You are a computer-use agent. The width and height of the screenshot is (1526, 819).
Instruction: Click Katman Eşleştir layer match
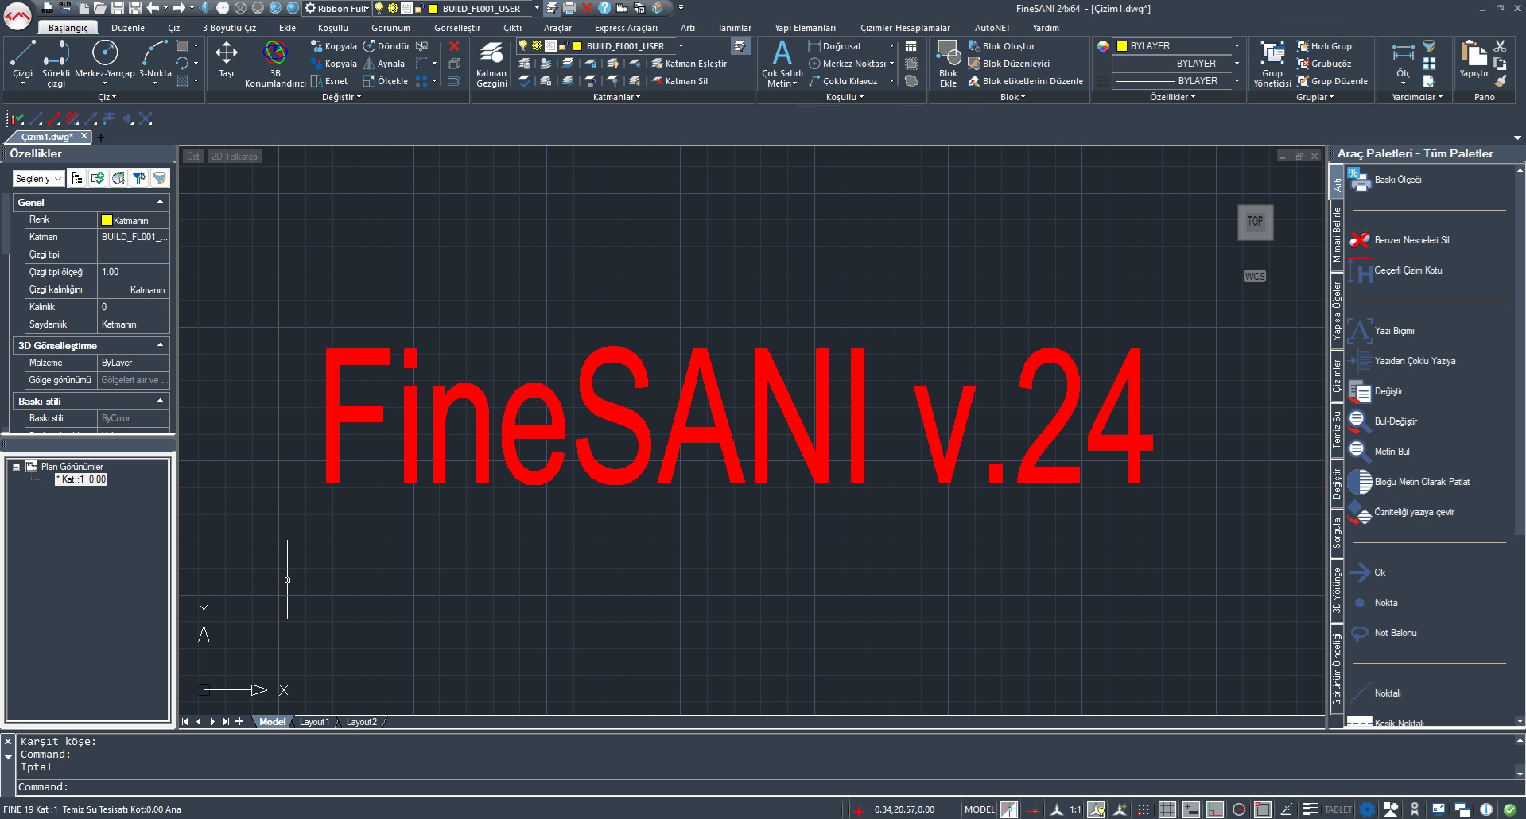point(689,64)
